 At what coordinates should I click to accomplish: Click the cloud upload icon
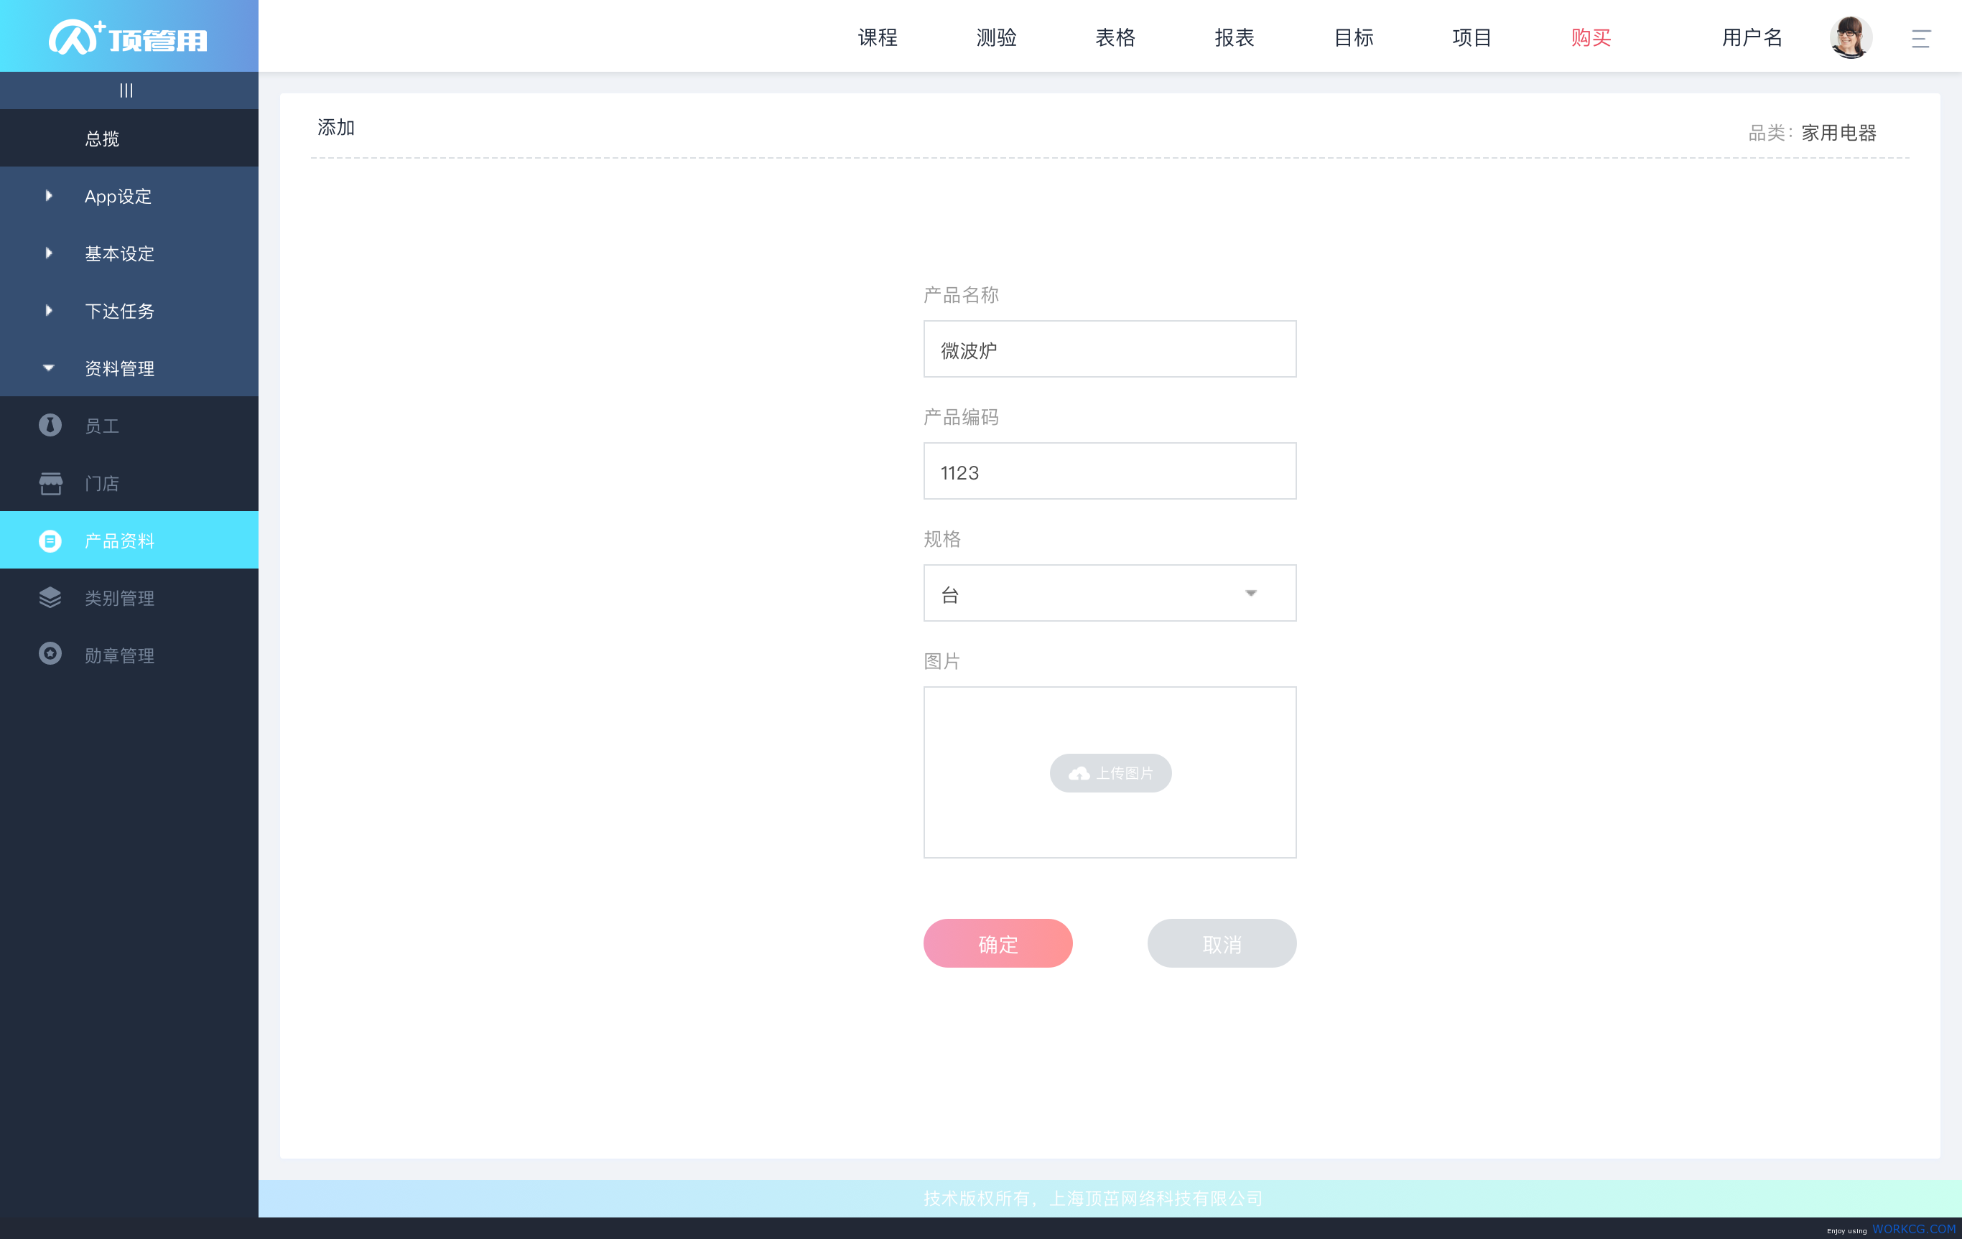coord(1079,773)
